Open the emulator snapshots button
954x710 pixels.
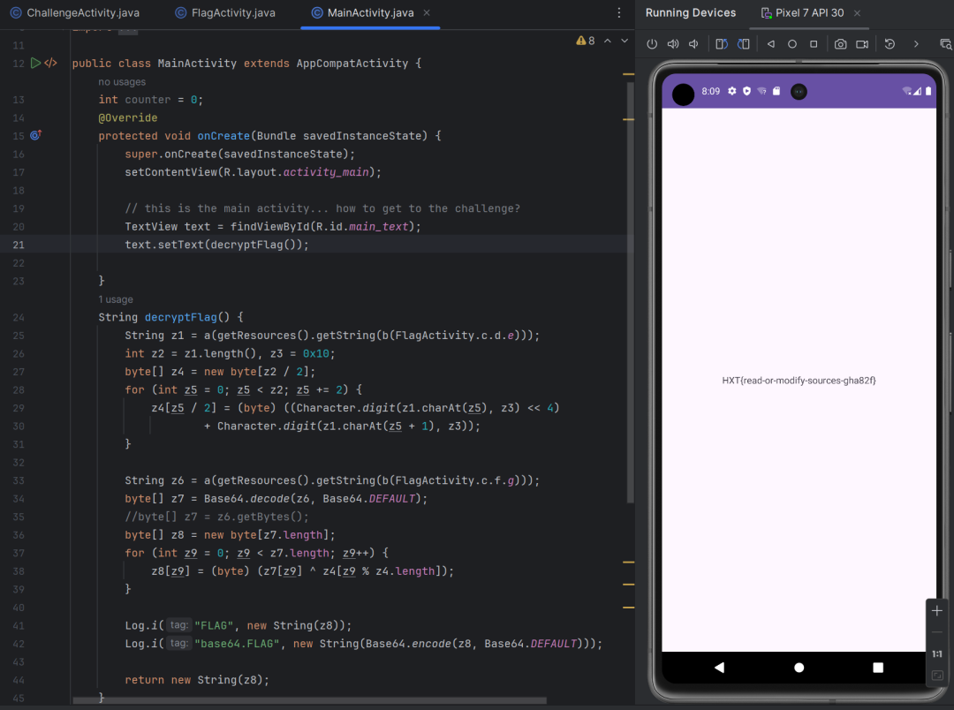click(890, 44)
